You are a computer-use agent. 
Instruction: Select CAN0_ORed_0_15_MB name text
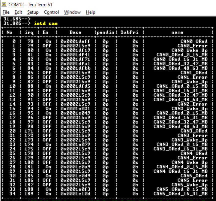[x=182, y=55]
